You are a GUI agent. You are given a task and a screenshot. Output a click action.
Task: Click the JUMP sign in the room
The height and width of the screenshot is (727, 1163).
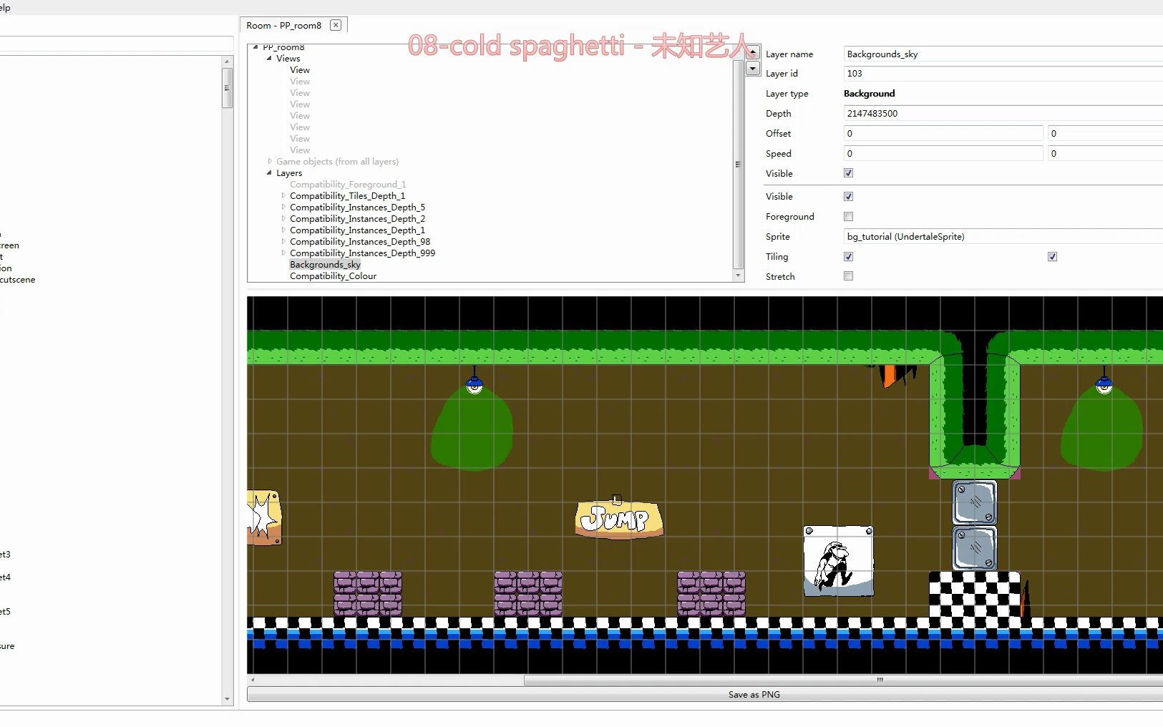click(619, 517)
